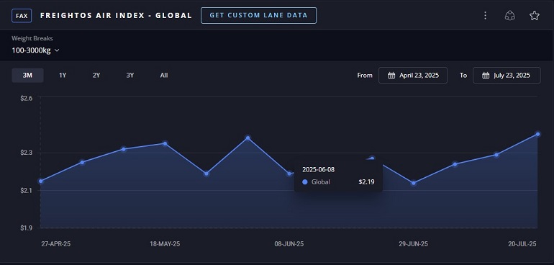Click the $2.6 y-axis label

[27, 98]
